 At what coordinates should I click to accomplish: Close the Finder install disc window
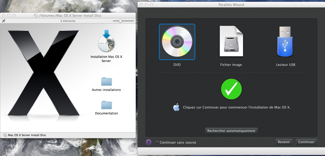[x=4, y=15]
